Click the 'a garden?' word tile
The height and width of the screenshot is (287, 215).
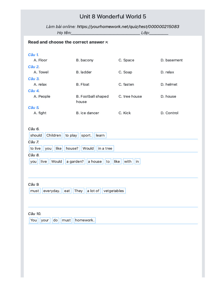[x=75, y=161]
